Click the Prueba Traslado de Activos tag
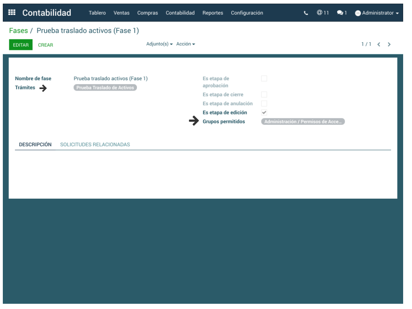The image size is (412, 309). coord(105,87)
